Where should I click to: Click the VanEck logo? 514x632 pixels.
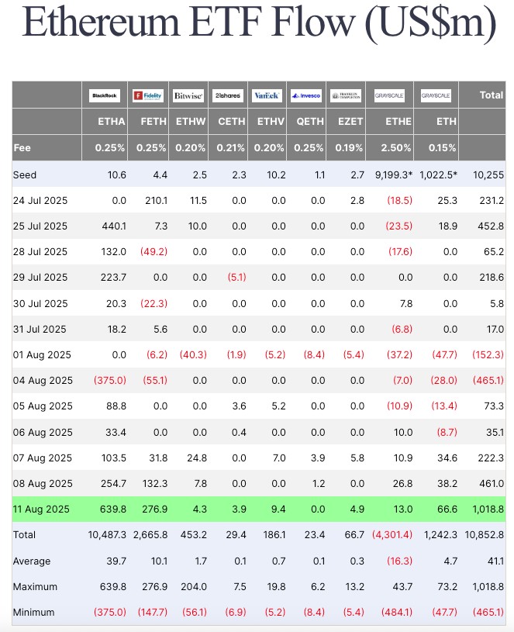(267, 95)
